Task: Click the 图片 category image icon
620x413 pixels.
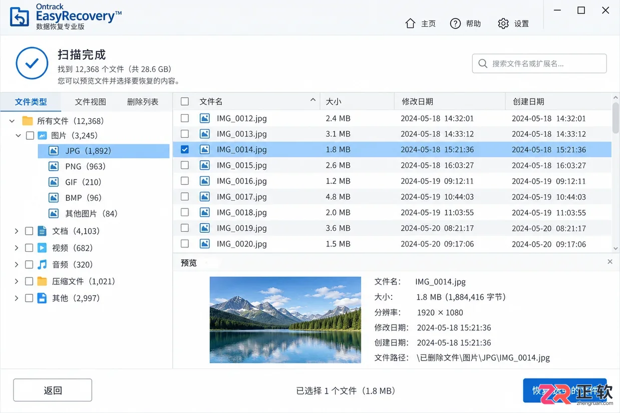Action: point(43,136)
